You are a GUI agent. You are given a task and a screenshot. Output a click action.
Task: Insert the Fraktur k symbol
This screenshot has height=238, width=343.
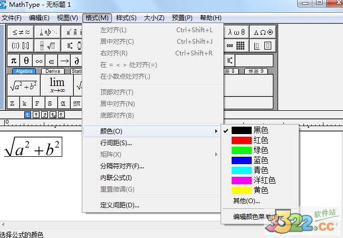pos(26,103)
